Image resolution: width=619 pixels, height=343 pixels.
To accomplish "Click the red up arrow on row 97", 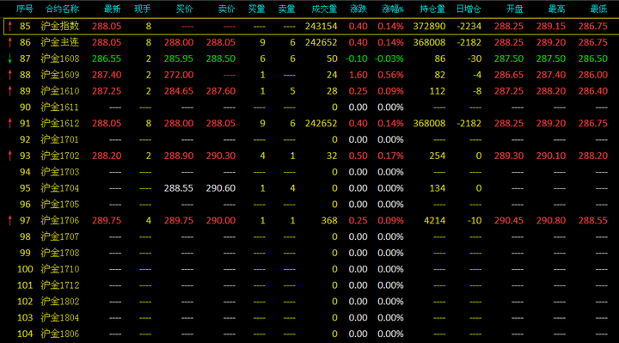I will (10, 220).
